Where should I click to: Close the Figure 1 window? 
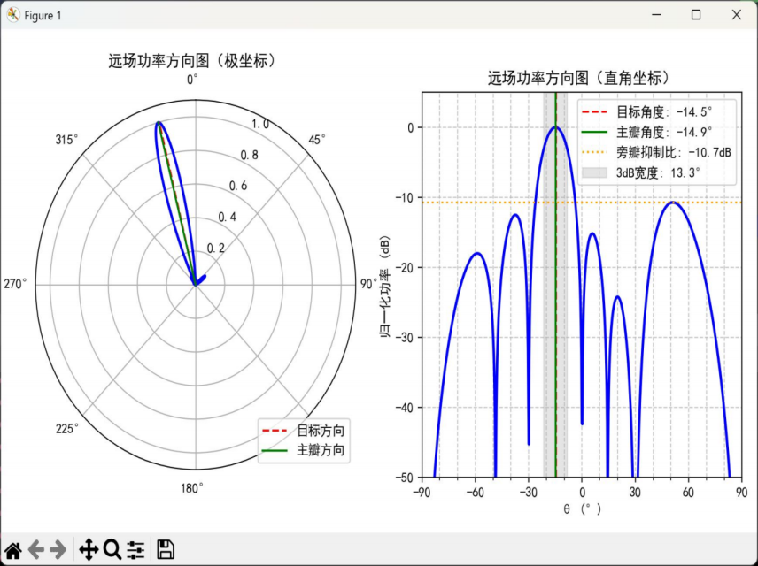click(736, 15)
